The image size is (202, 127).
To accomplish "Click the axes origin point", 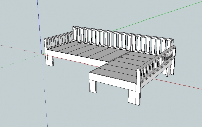I will click(42, 54).
